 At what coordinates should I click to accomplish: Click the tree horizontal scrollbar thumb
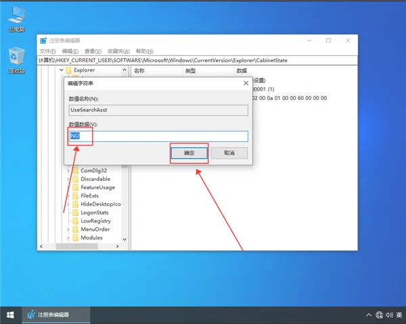click(x=77, y=246)
